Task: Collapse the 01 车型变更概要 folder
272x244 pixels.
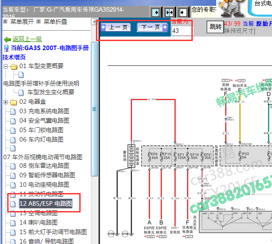Action: coord(5,66)
